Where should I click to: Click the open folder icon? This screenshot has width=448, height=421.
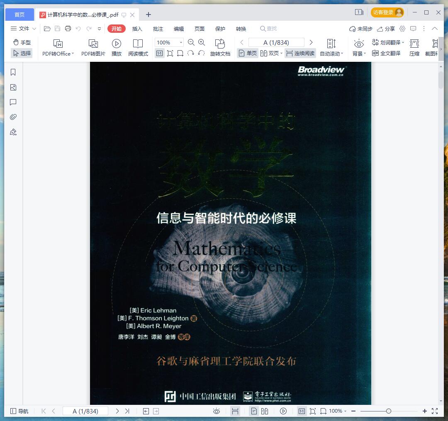[47, 29]
